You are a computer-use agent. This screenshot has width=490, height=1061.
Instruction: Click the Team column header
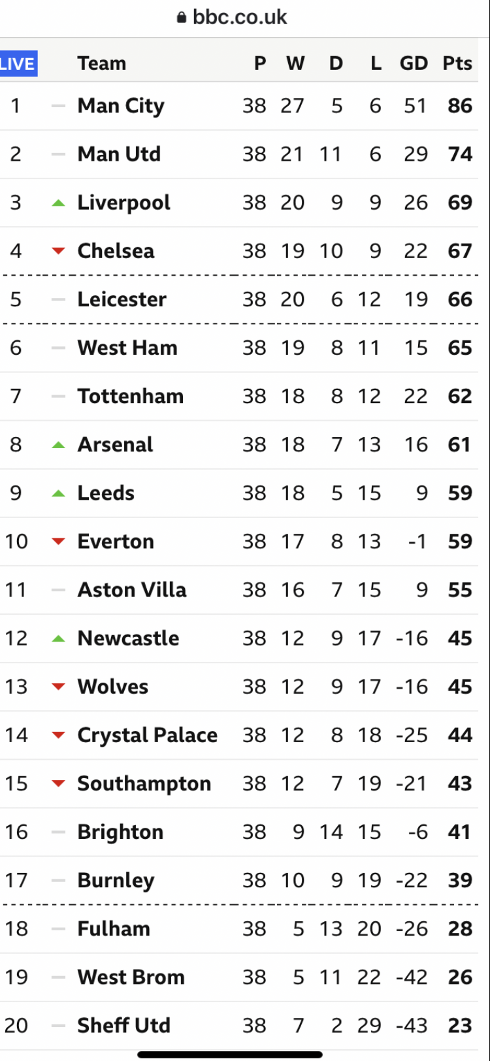tap(102, 63)
